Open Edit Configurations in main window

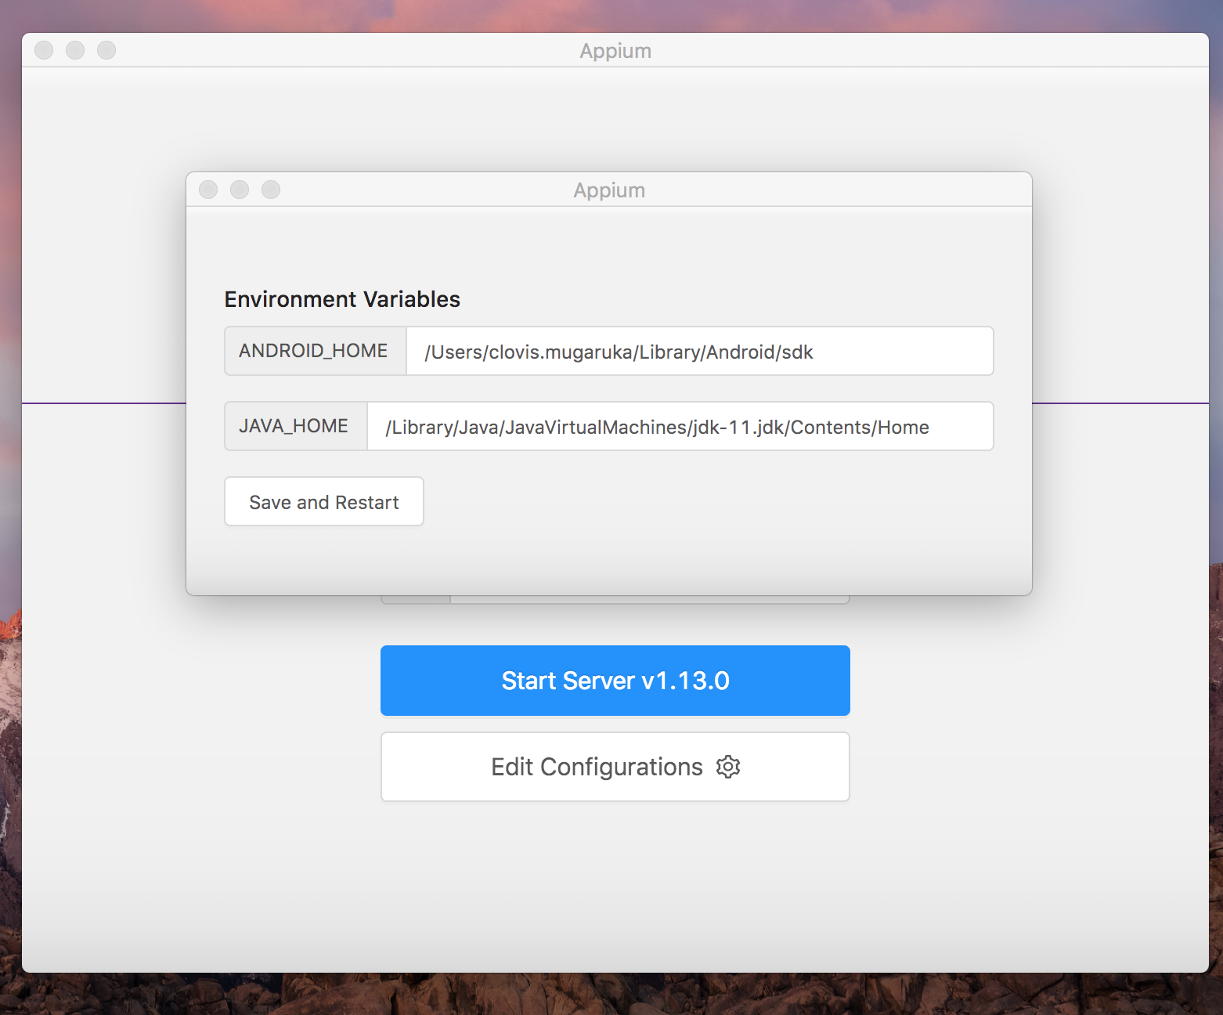(615, 767)
